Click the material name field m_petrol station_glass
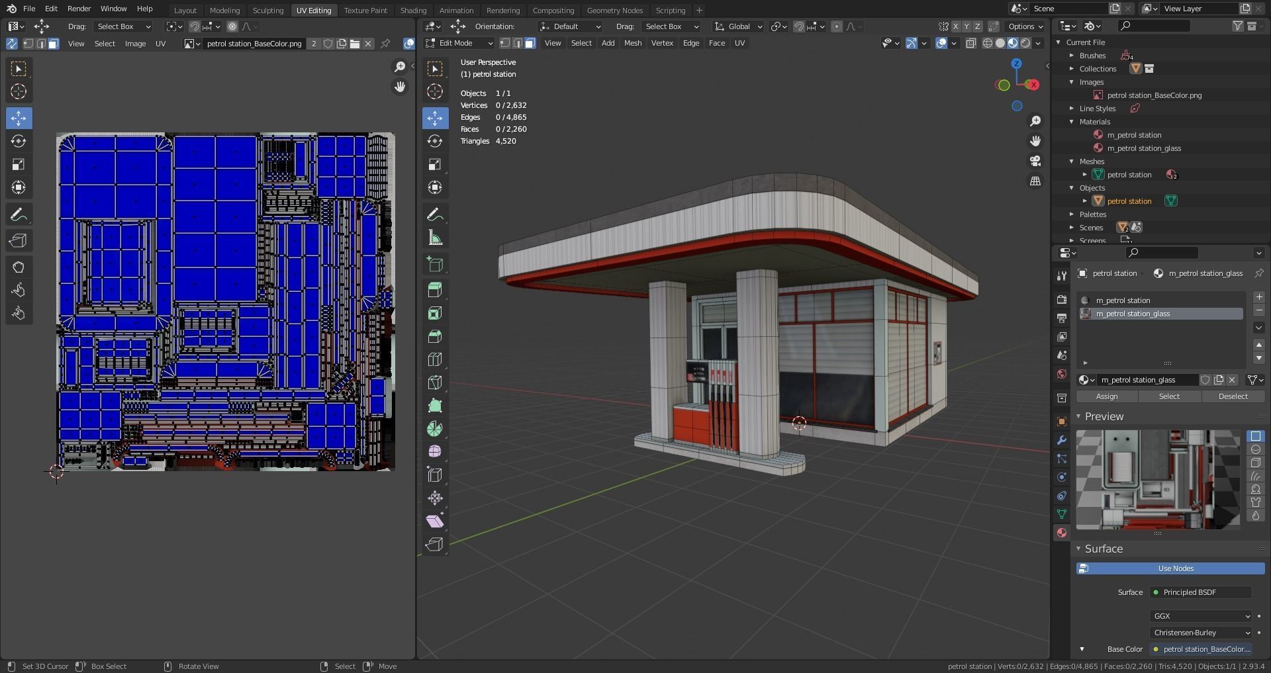The image size is (1271, 673). coord(1147,380)
